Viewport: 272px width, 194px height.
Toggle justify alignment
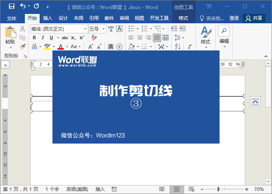(x=157, y=38)
